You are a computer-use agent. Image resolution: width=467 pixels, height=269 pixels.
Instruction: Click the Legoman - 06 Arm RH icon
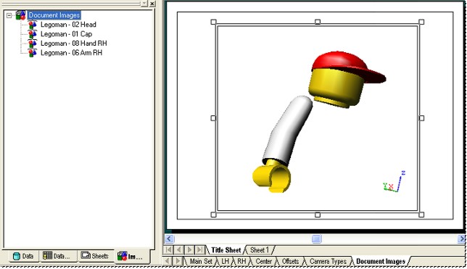coord(32,53)
